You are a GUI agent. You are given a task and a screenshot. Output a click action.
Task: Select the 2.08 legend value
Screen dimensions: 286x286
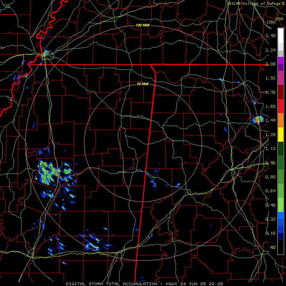coord(270,64)
